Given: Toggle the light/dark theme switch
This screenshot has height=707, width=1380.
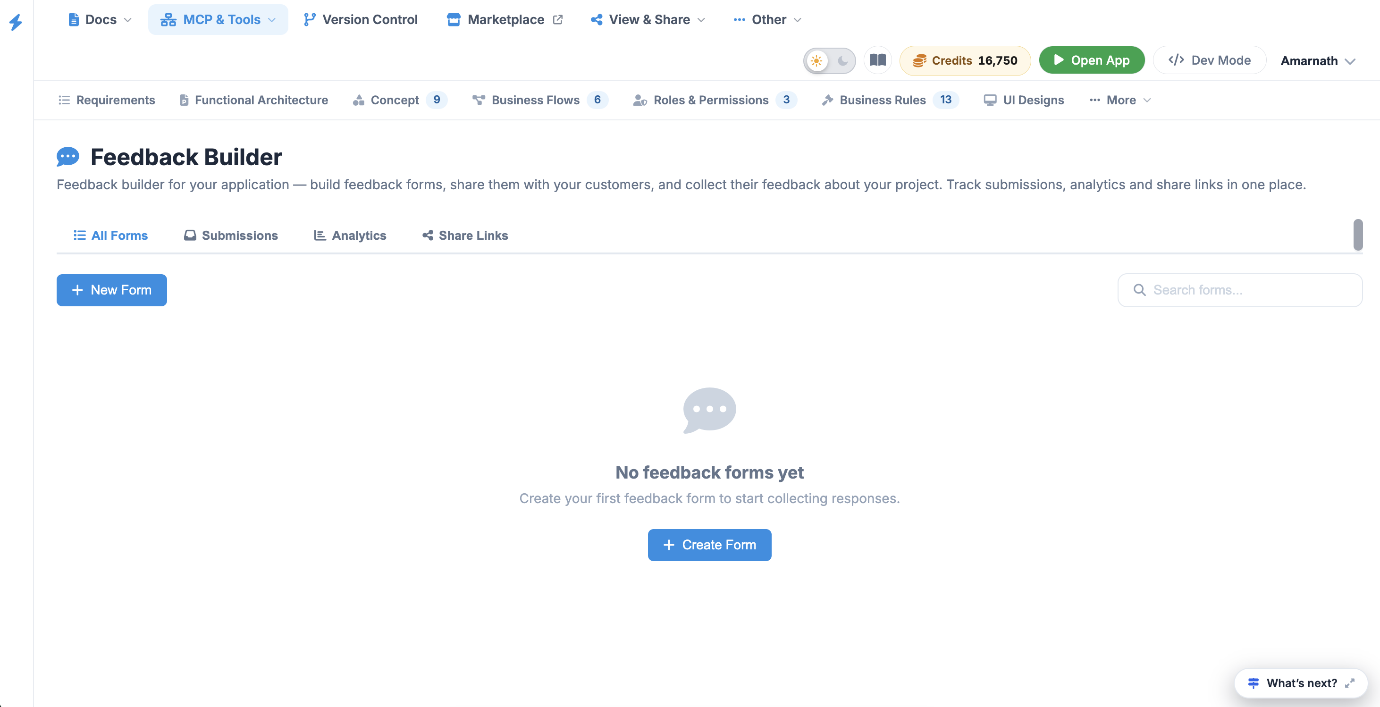Looking at the screenshot, I should (829, 60).
